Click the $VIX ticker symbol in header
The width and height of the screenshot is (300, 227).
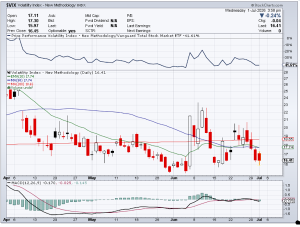pyautogui.click(x=11, y=5)
